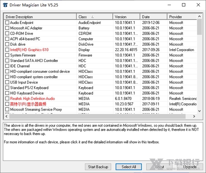Click the Provider column header

(x=182, y=17)
